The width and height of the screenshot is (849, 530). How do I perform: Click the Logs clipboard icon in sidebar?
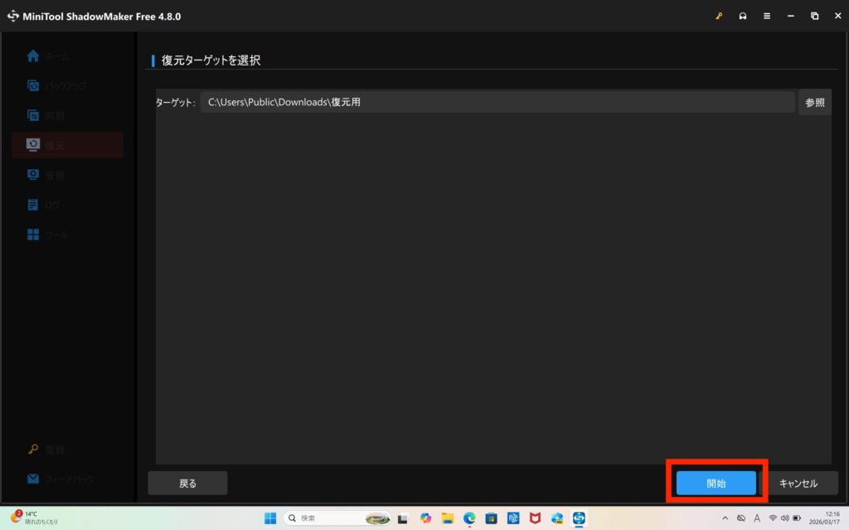[33, 205]
